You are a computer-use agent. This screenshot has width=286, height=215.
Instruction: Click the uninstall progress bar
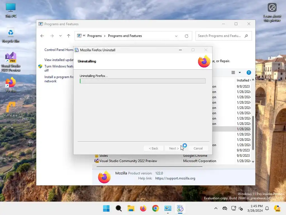tap(143, 81)
